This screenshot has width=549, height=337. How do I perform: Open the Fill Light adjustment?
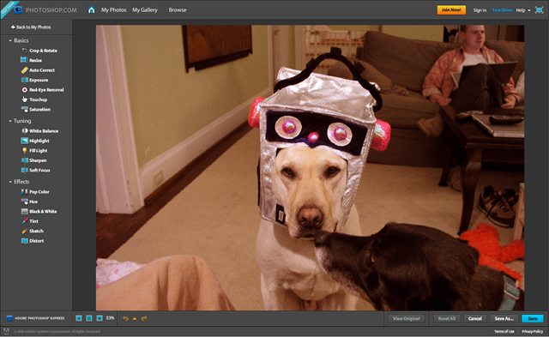pos(34,150)
